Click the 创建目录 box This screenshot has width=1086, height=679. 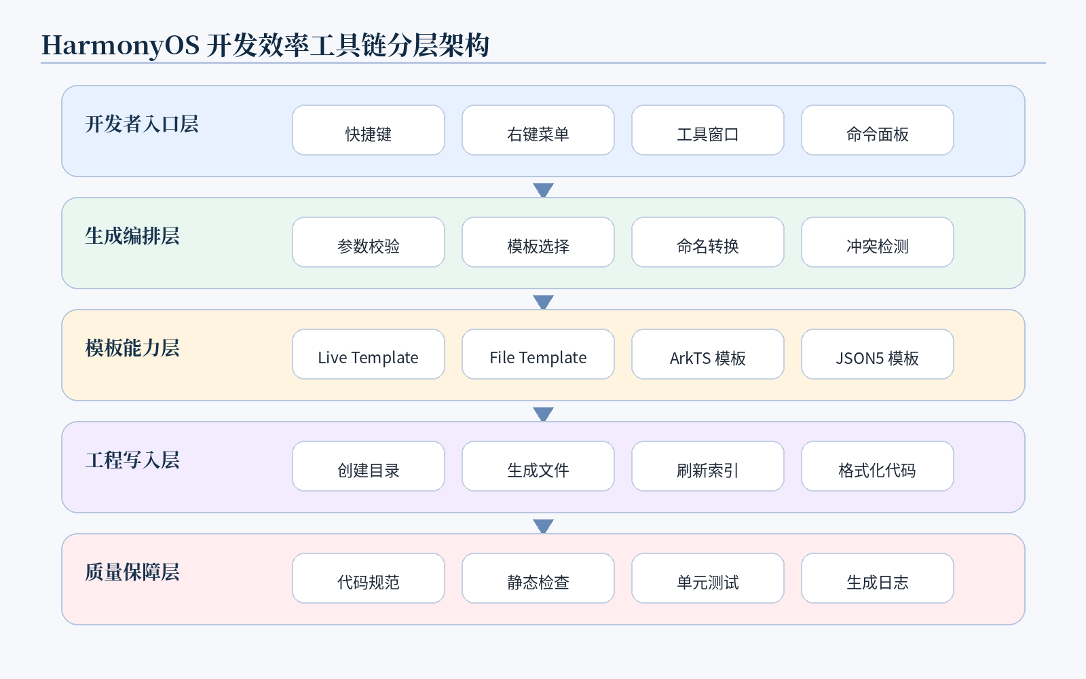pyautogui.click(x=369, y=466)
